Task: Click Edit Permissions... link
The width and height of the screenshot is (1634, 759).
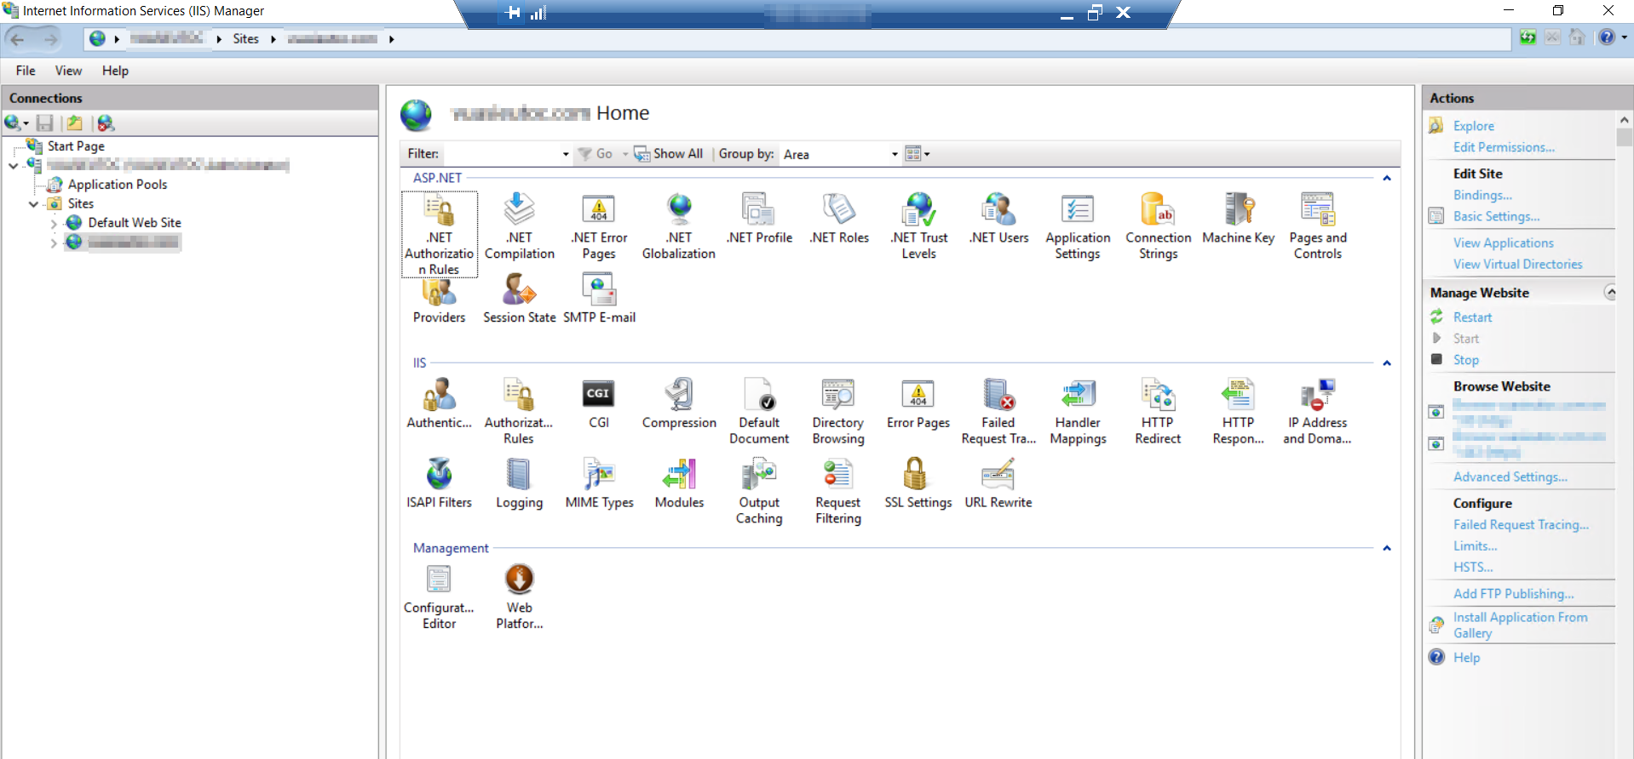Action: pos(1504,147)
